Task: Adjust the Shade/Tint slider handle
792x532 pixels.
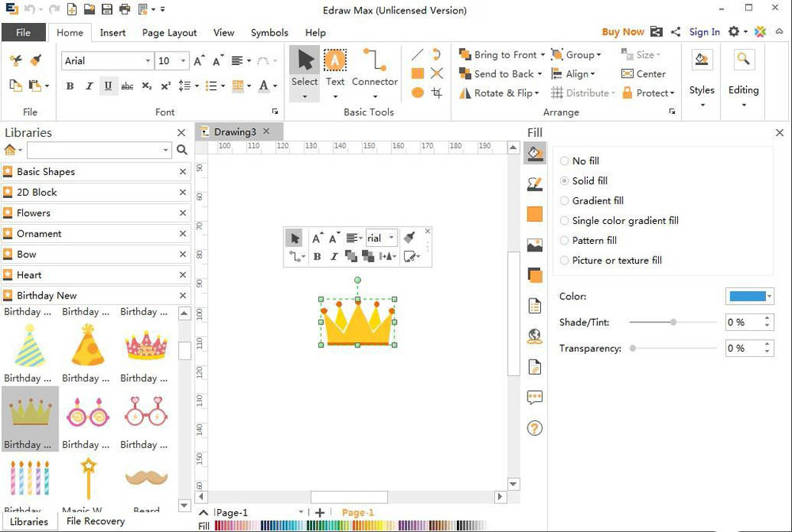Action: coord(673,322)
